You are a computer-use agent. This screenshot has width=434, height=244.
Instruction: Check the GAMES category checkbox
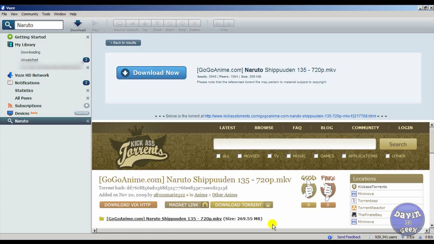click(x=316, y=156)
